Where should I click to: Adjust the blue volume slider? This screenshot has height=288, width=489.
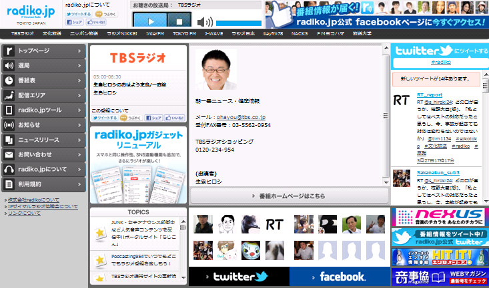pos(239,23)
